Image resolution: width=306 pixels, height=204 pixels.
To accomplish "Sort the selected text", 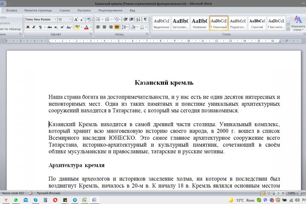I will pyautogui.click(x=138, y=19).
